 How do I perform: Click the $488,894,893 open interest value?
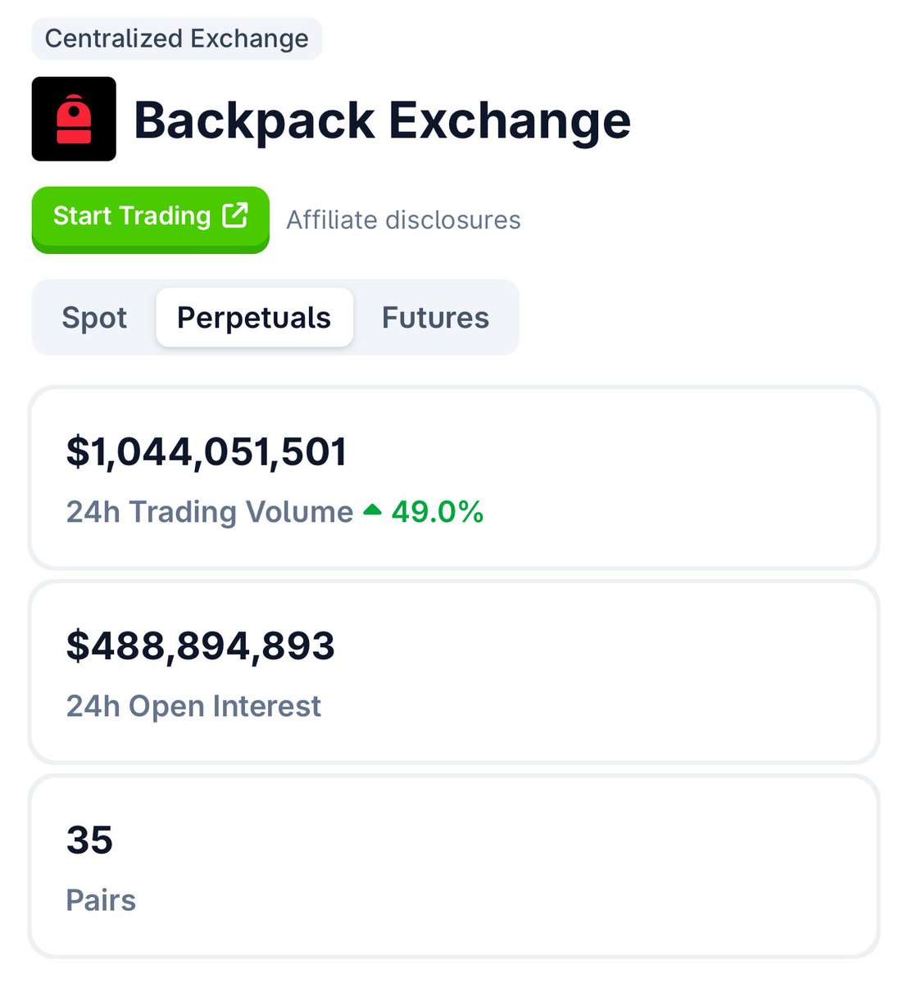tap(201, 646)
